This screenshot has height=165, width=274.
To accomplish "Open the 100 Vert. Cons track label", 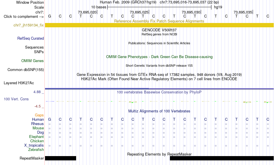I will [x=16, y=99].
